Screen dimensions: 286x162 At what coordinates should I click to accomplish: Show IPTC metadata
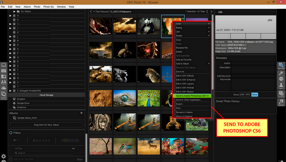pyautogui.click(x=248, y=94)
